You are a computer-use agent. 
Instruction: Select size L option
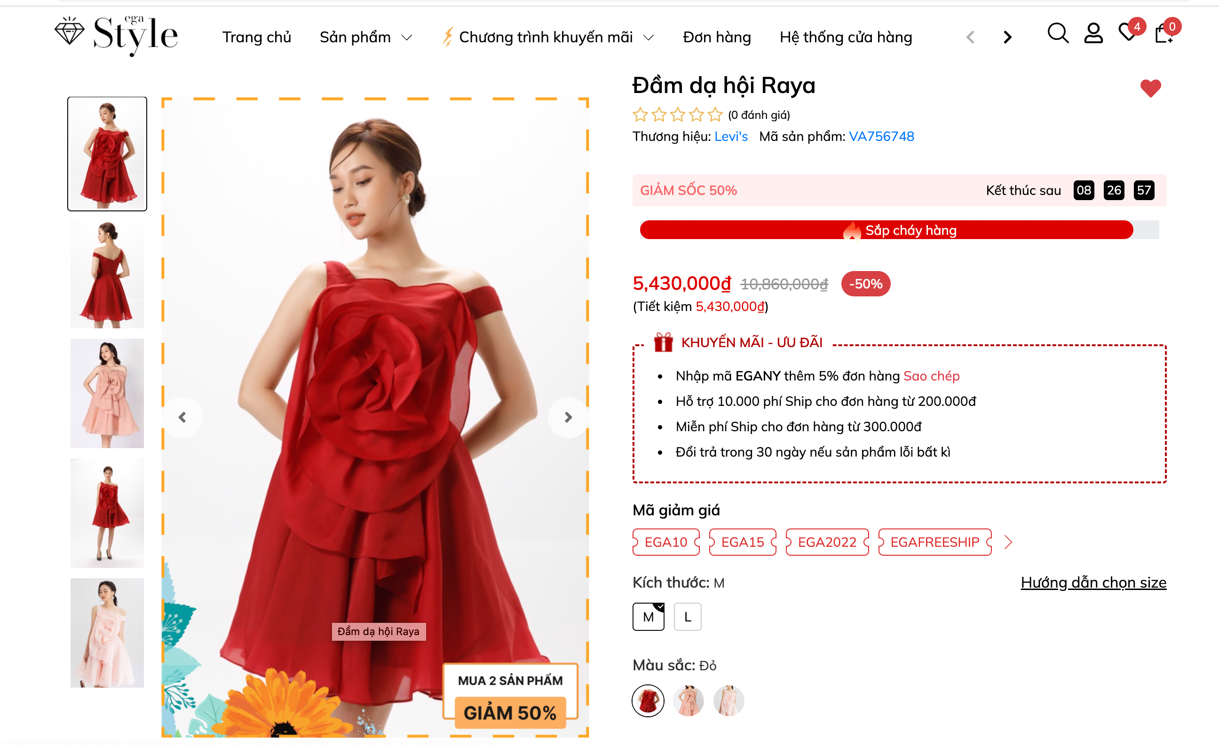coord(687,617)
